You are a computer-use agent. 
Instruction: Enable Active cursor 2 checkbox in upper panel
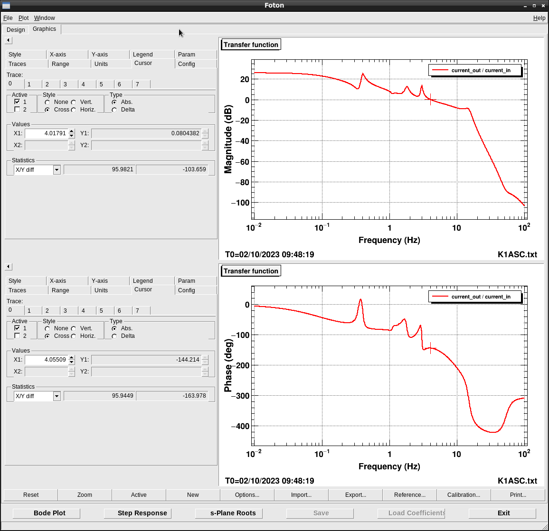(x=18, y=110)
